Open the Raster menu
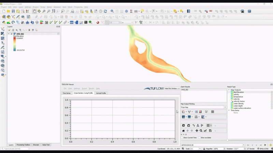Image resolution: width=273 pixels, height=153 pixels. (x=49, y=7)
